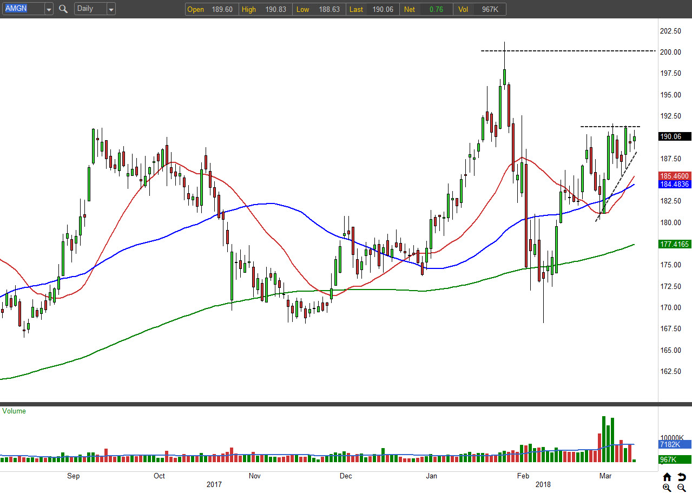This screenshot has width=692, height=493.
Task: Click the 195.00 price axis label
Action: click(671, 95)
